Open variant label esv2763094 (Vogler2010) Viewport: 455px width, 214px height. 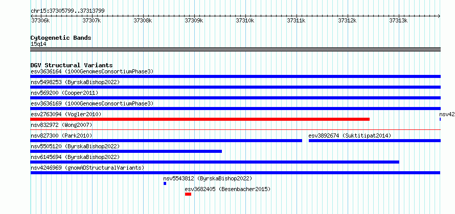point(66,114)
